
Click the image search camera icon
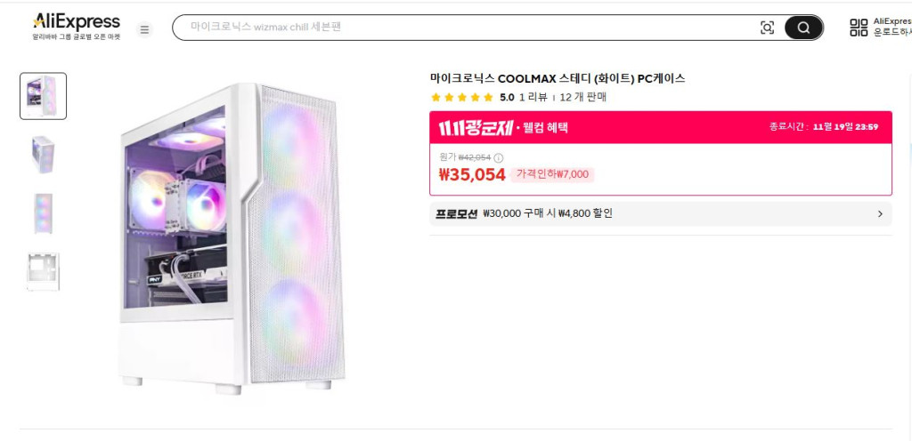point(767,28)
